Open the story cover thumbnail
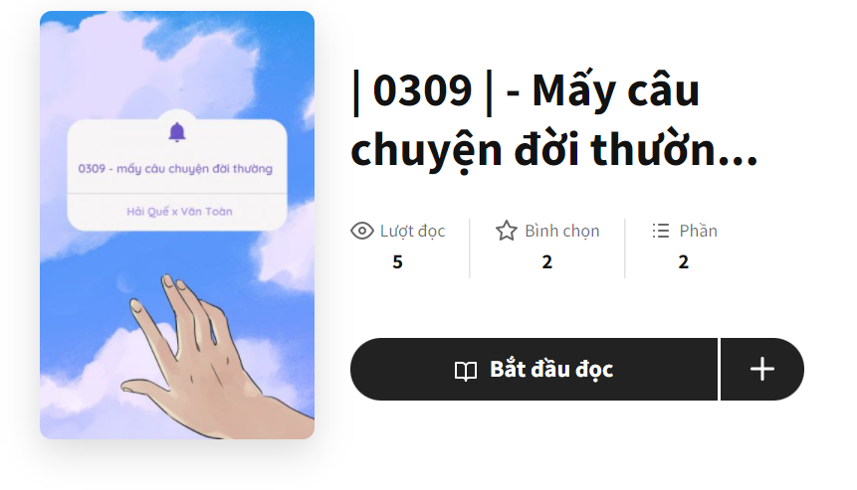The width and height of the screenshot is (857, 490). (177, 225)
